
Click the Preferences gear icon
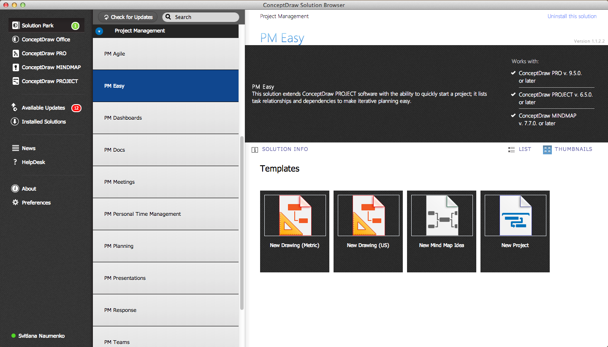click(x=16, y=203)
